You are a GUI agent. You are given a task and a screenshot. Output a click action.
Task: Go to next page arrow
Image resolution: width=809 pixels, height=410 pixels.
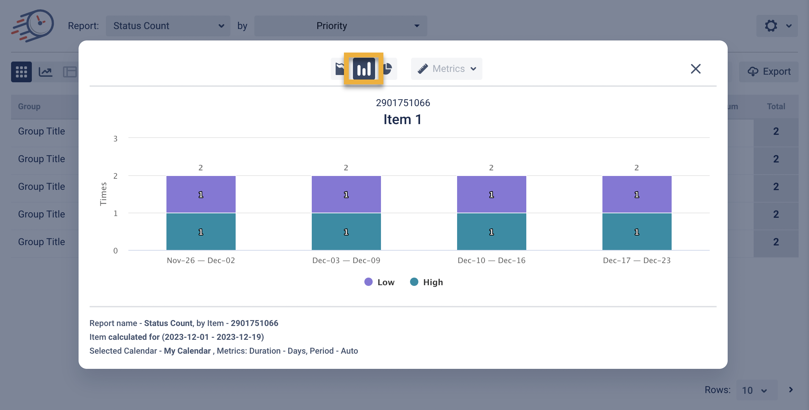tap(791, 390)
